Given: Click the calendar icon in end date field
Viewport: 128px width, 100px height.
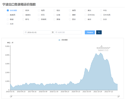Looking at the screenshot, I should pyautogui.click(x=56, y=32).
